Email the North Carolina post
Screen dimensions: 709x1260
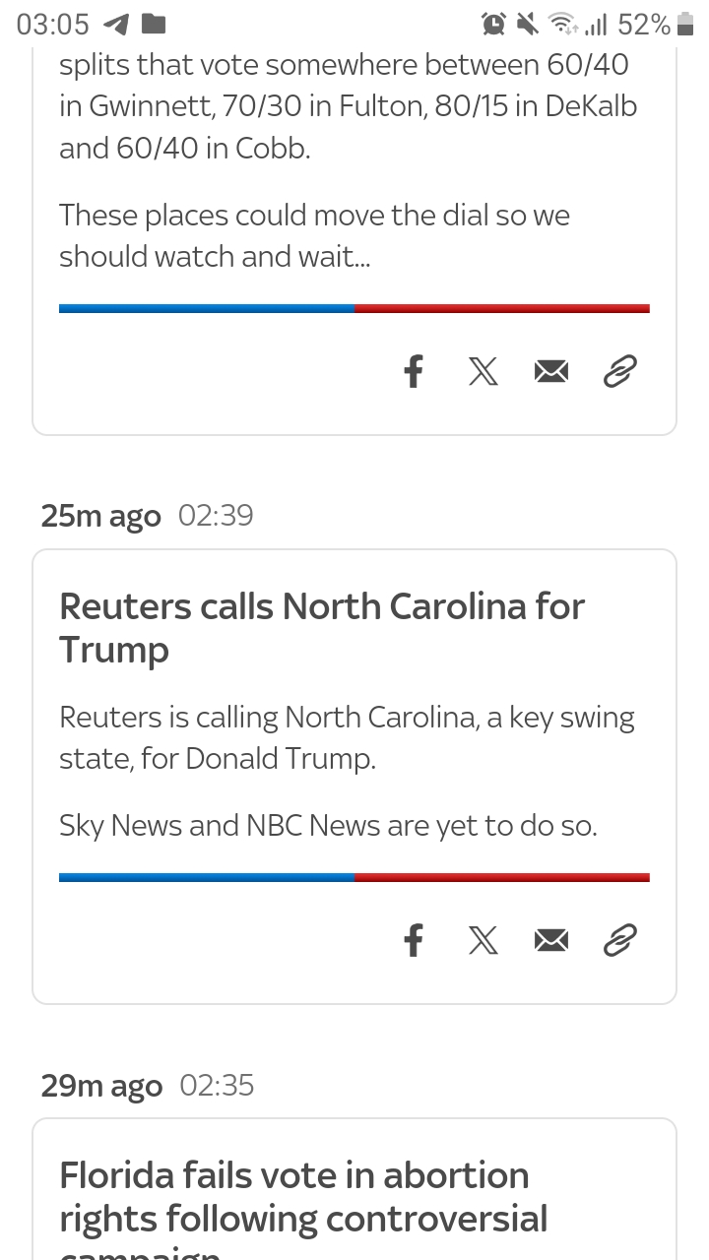click(x=551, y=940)
